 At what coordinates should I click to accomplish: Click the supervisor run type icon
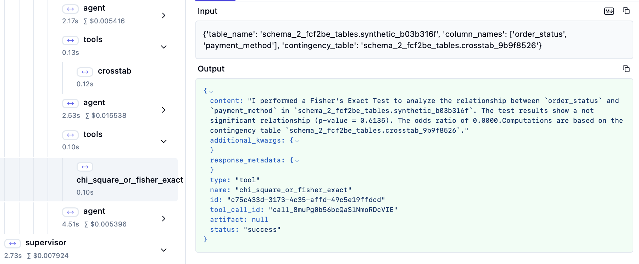point(12,243)
